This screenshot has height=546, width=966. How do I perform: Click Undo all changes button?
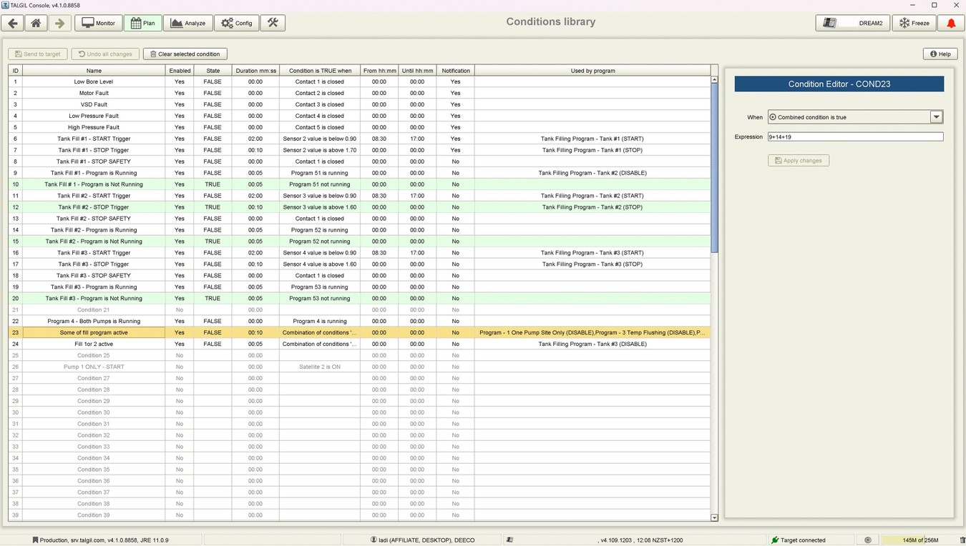pyautogui.click(x=105, y=54)
